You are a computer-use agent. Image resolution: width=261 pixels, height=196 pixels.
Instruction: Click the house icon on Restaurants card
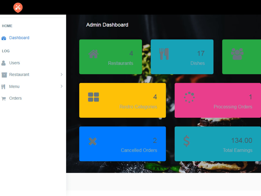click(93, 54)
